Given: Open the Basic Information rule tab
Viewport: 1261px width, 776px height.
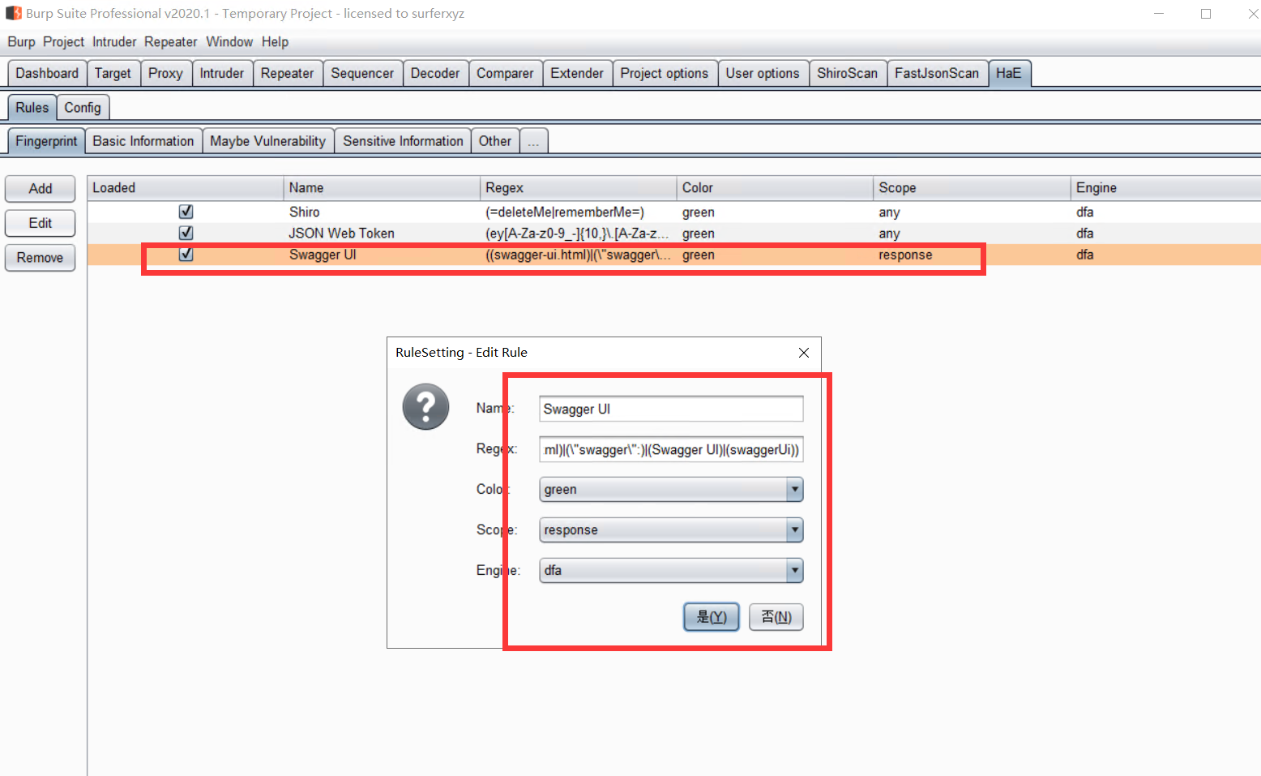Looking at the screenshot, I should [x=143, y=141].
